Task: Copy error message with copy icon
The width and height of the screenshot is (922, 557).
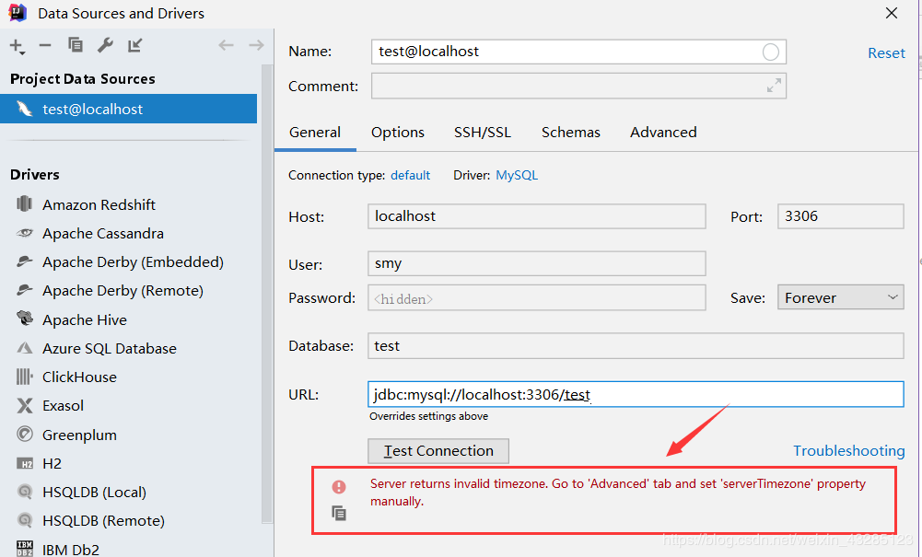Action: click(339, 514)
